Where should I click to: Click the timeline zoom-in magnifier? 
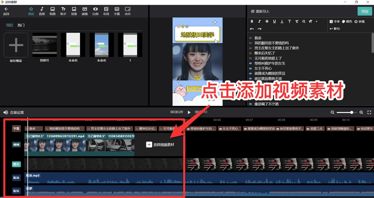[361, 113]
